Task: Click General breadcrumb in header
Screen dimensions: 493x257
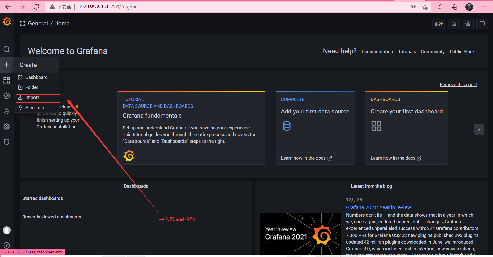Action: coord(38,24)
